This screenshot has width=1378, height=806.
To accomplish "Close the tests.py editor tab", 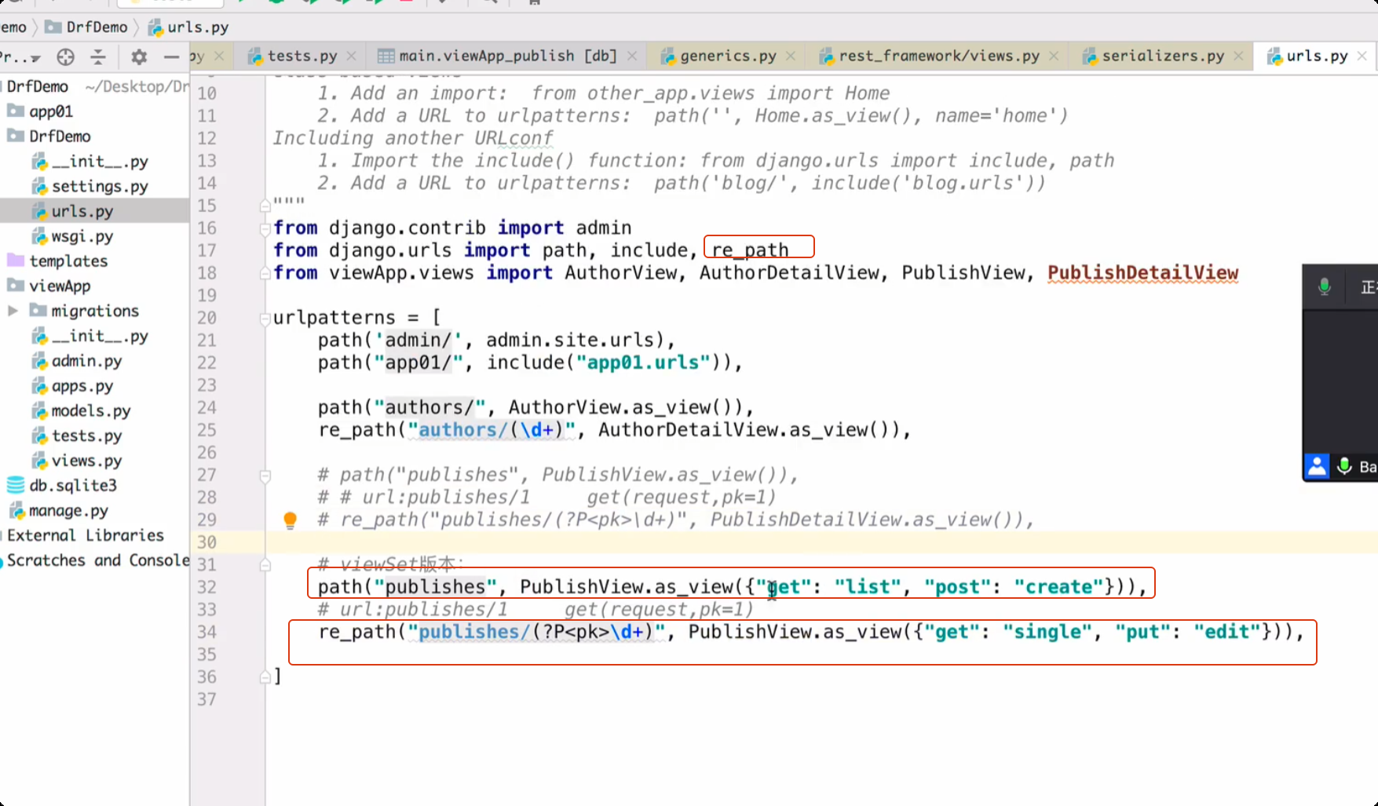I will pyautogui.click(x=351, y=56).
